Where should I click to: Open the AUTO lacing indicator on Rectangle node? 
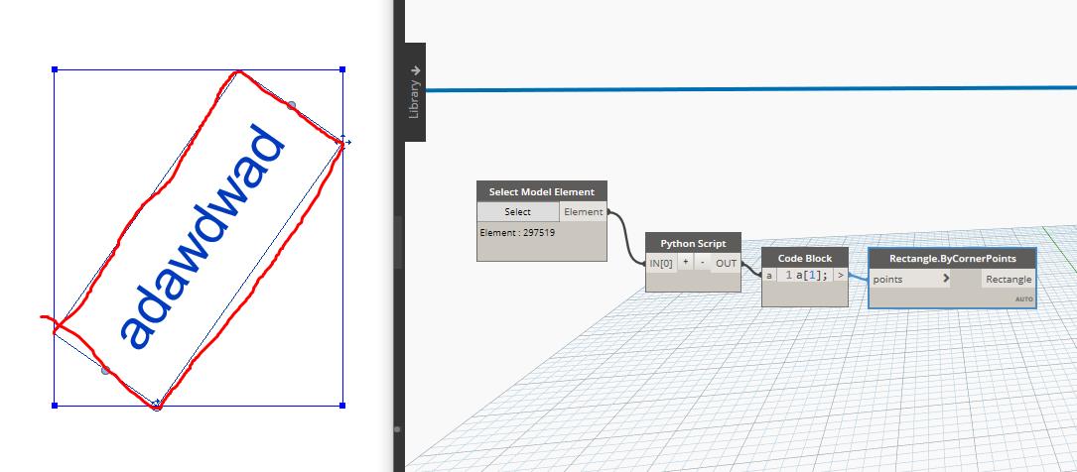[x=1022, y=298]
